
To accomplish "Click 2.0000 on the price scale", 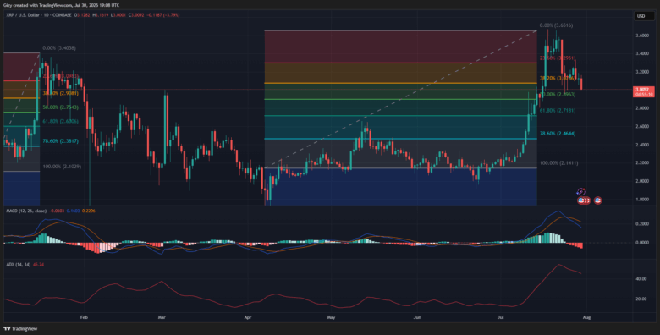I will (641, 181).
